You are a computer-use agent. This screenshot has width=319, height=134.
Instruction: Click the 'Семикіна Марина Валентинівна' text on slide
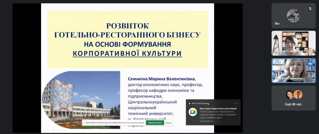(x=161, y=79)
